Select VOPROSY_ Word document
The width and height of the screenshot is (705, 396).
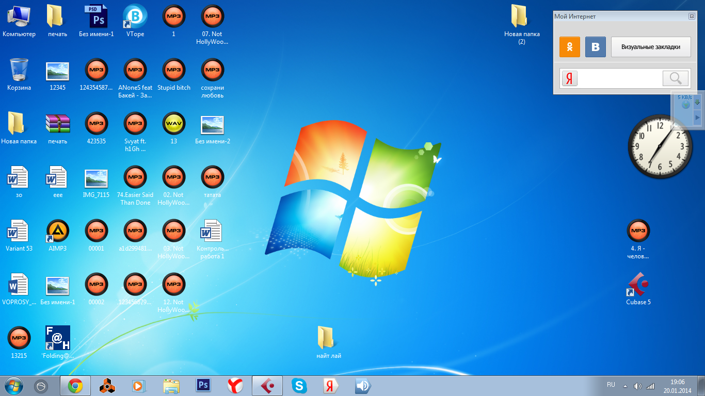coord(19,289)
